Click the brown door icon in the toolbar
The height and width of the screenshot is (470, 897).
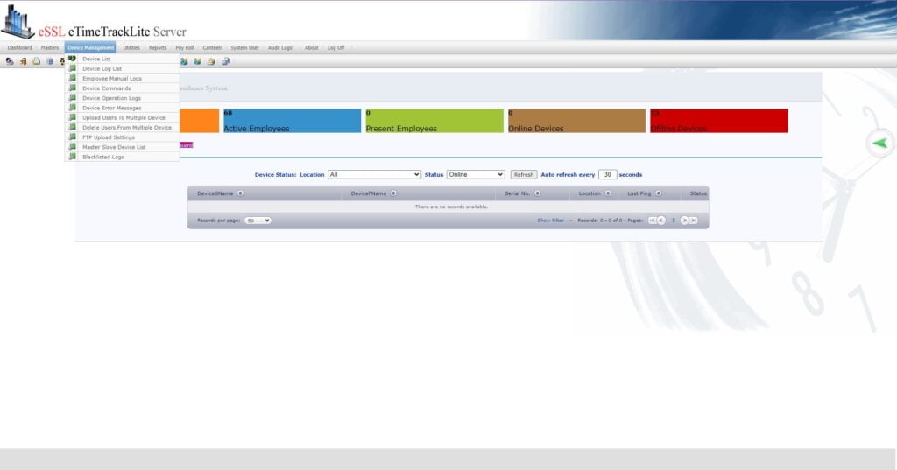pos(23,61)
